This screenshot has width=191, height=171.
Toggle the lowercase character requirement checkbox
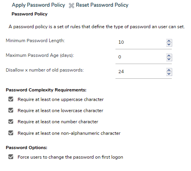[x=11, y=110]
